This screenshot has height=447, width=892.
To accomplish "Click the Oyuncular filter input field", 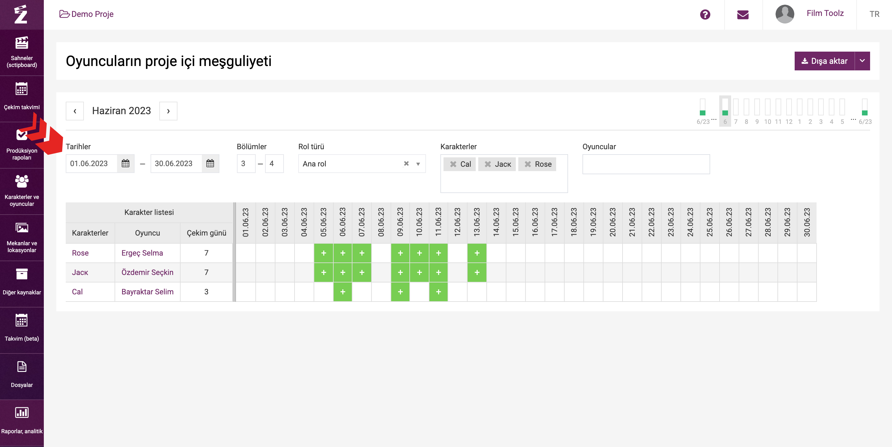I will tap(646, 164).
